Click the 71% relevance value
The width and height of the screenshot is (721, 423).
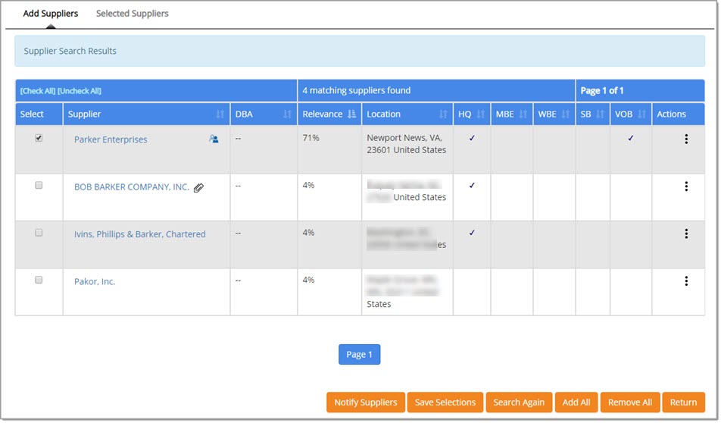[x=311, y=138]
